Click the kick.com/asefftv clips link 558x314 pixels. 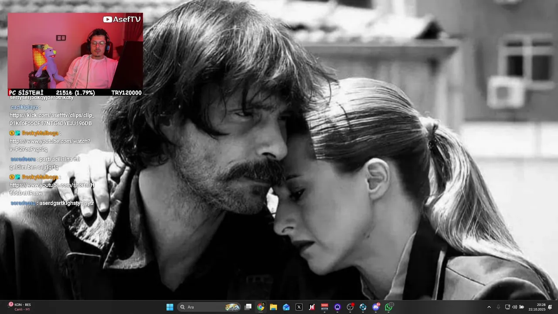click(52, 119)
